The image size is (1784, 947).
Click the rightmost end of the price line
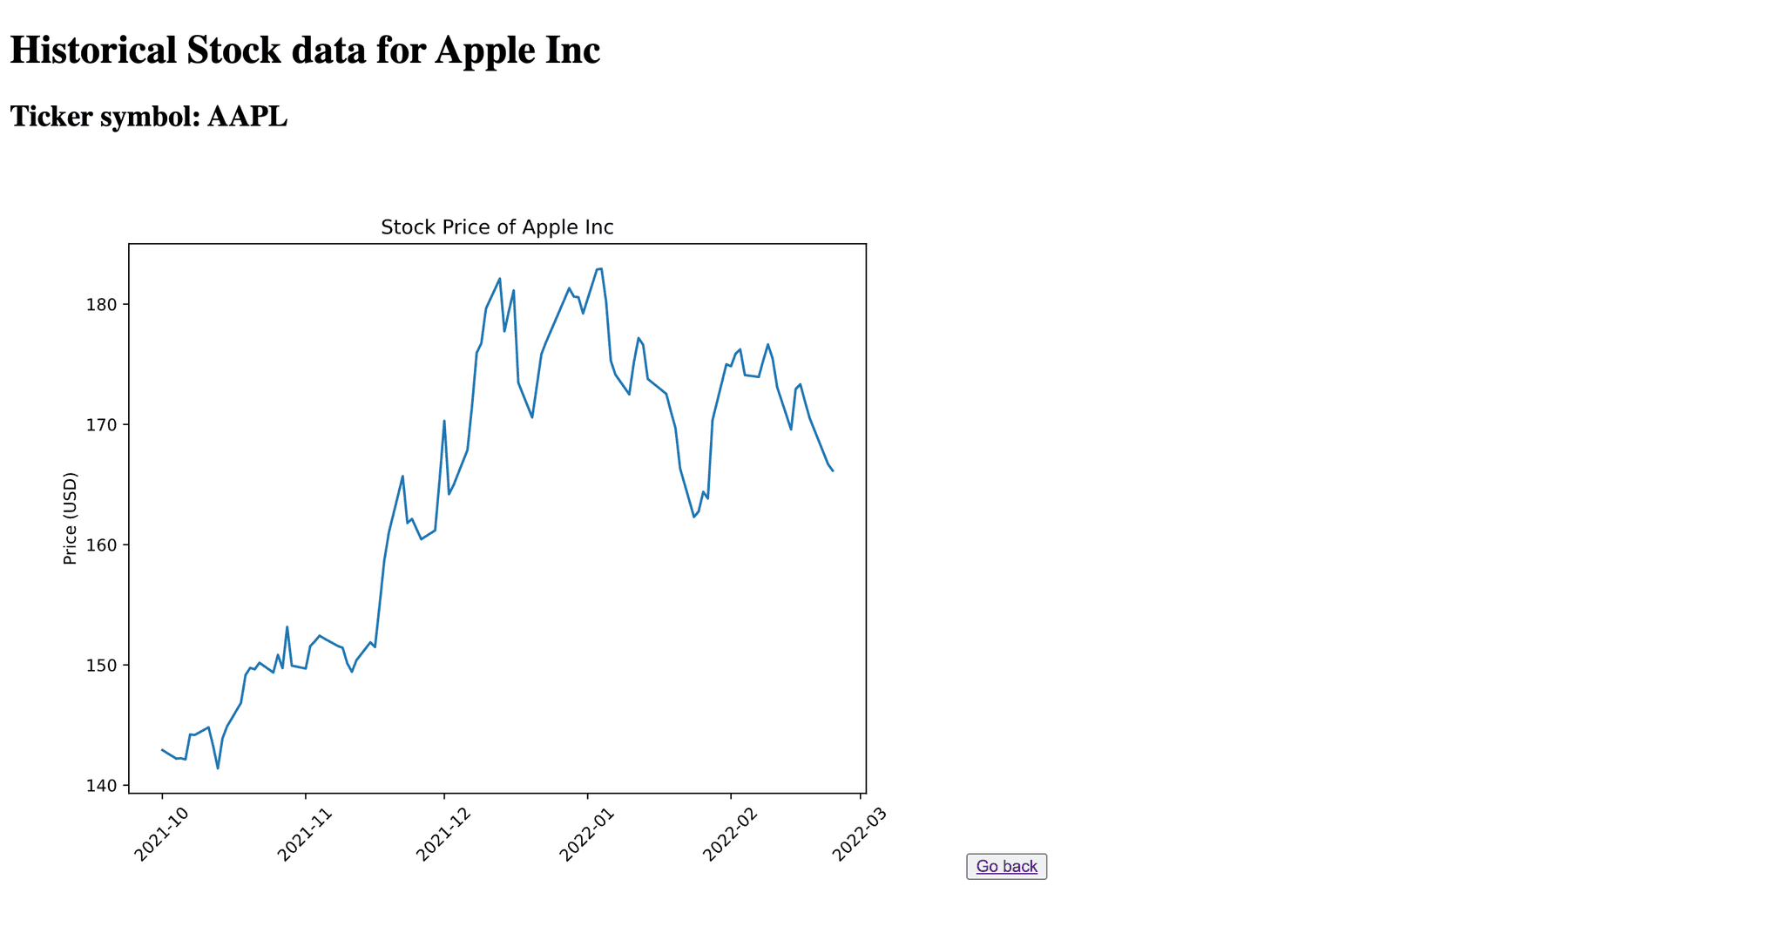click(833, 471)
